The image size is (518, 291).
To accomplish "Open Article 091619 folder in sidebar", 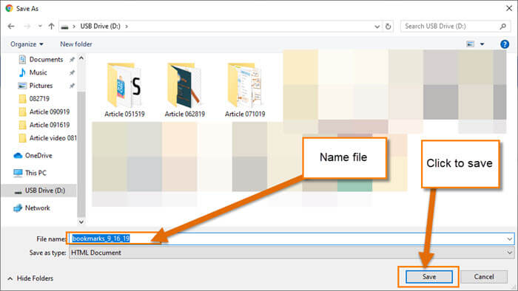I will [x=50, y=125].
